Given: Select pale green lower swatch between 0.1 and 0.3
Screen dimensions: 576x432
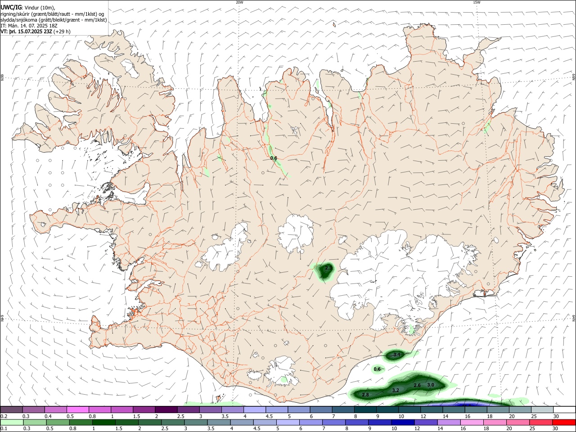Looking at the screenshot, I should [x=12, y=422].
